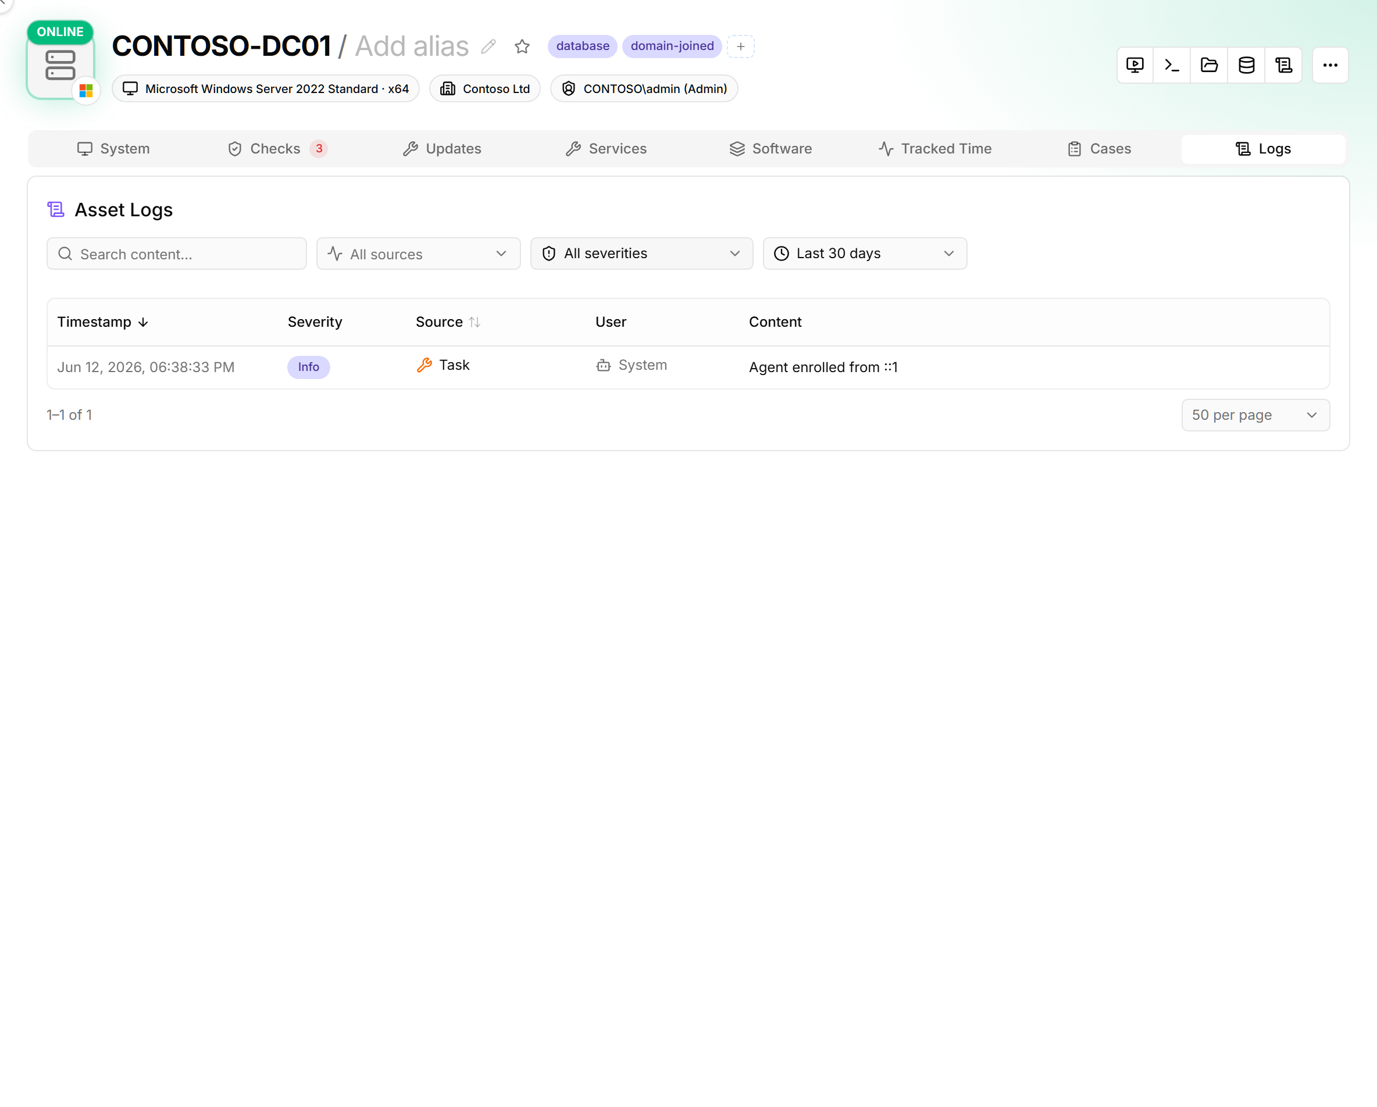Click the Info severity badge
This screenshot has width=1377, height=1107.
coord(308,367)
